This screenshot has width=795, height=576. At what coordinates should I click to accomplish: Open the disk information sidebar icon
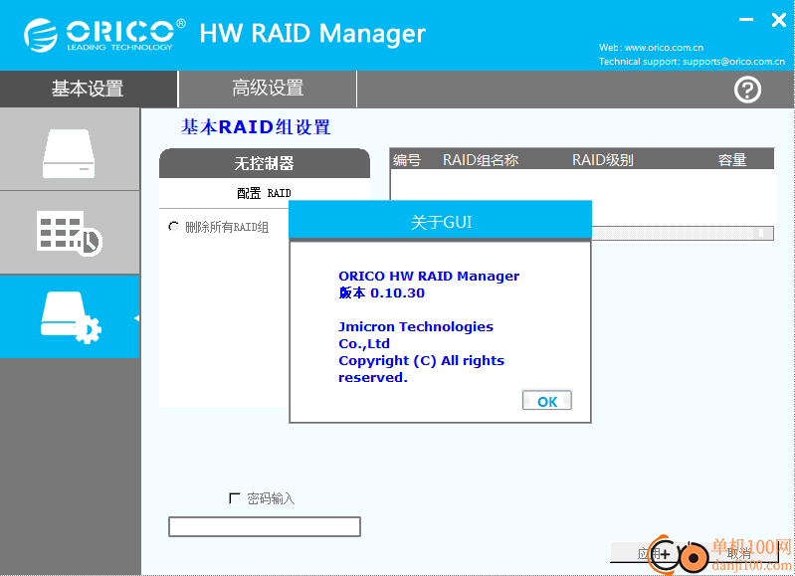coord(70,149)
